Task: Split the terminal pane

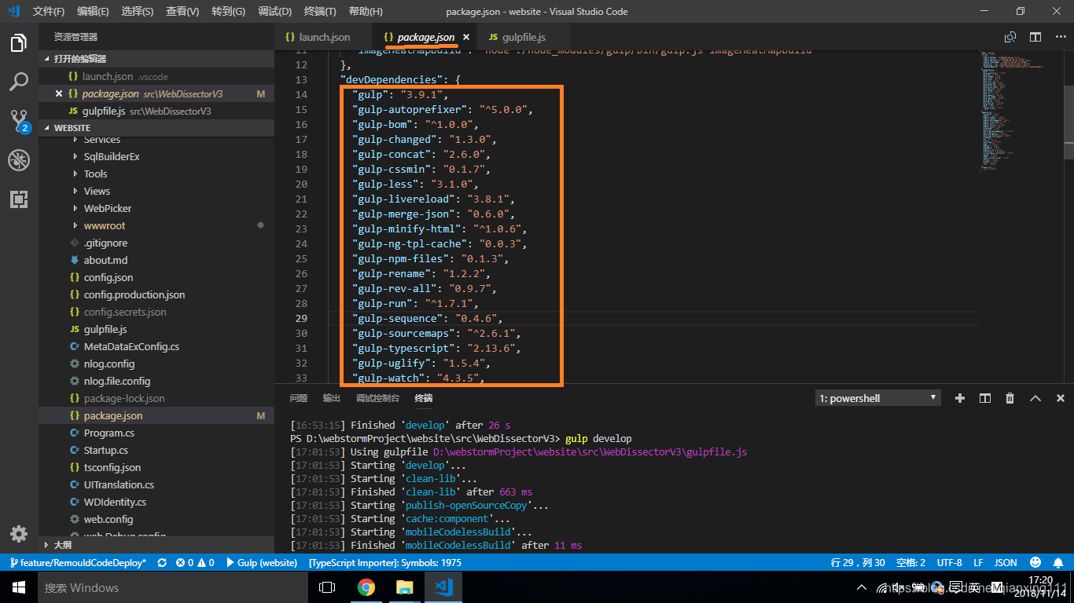Action: (x=984, y=398)
